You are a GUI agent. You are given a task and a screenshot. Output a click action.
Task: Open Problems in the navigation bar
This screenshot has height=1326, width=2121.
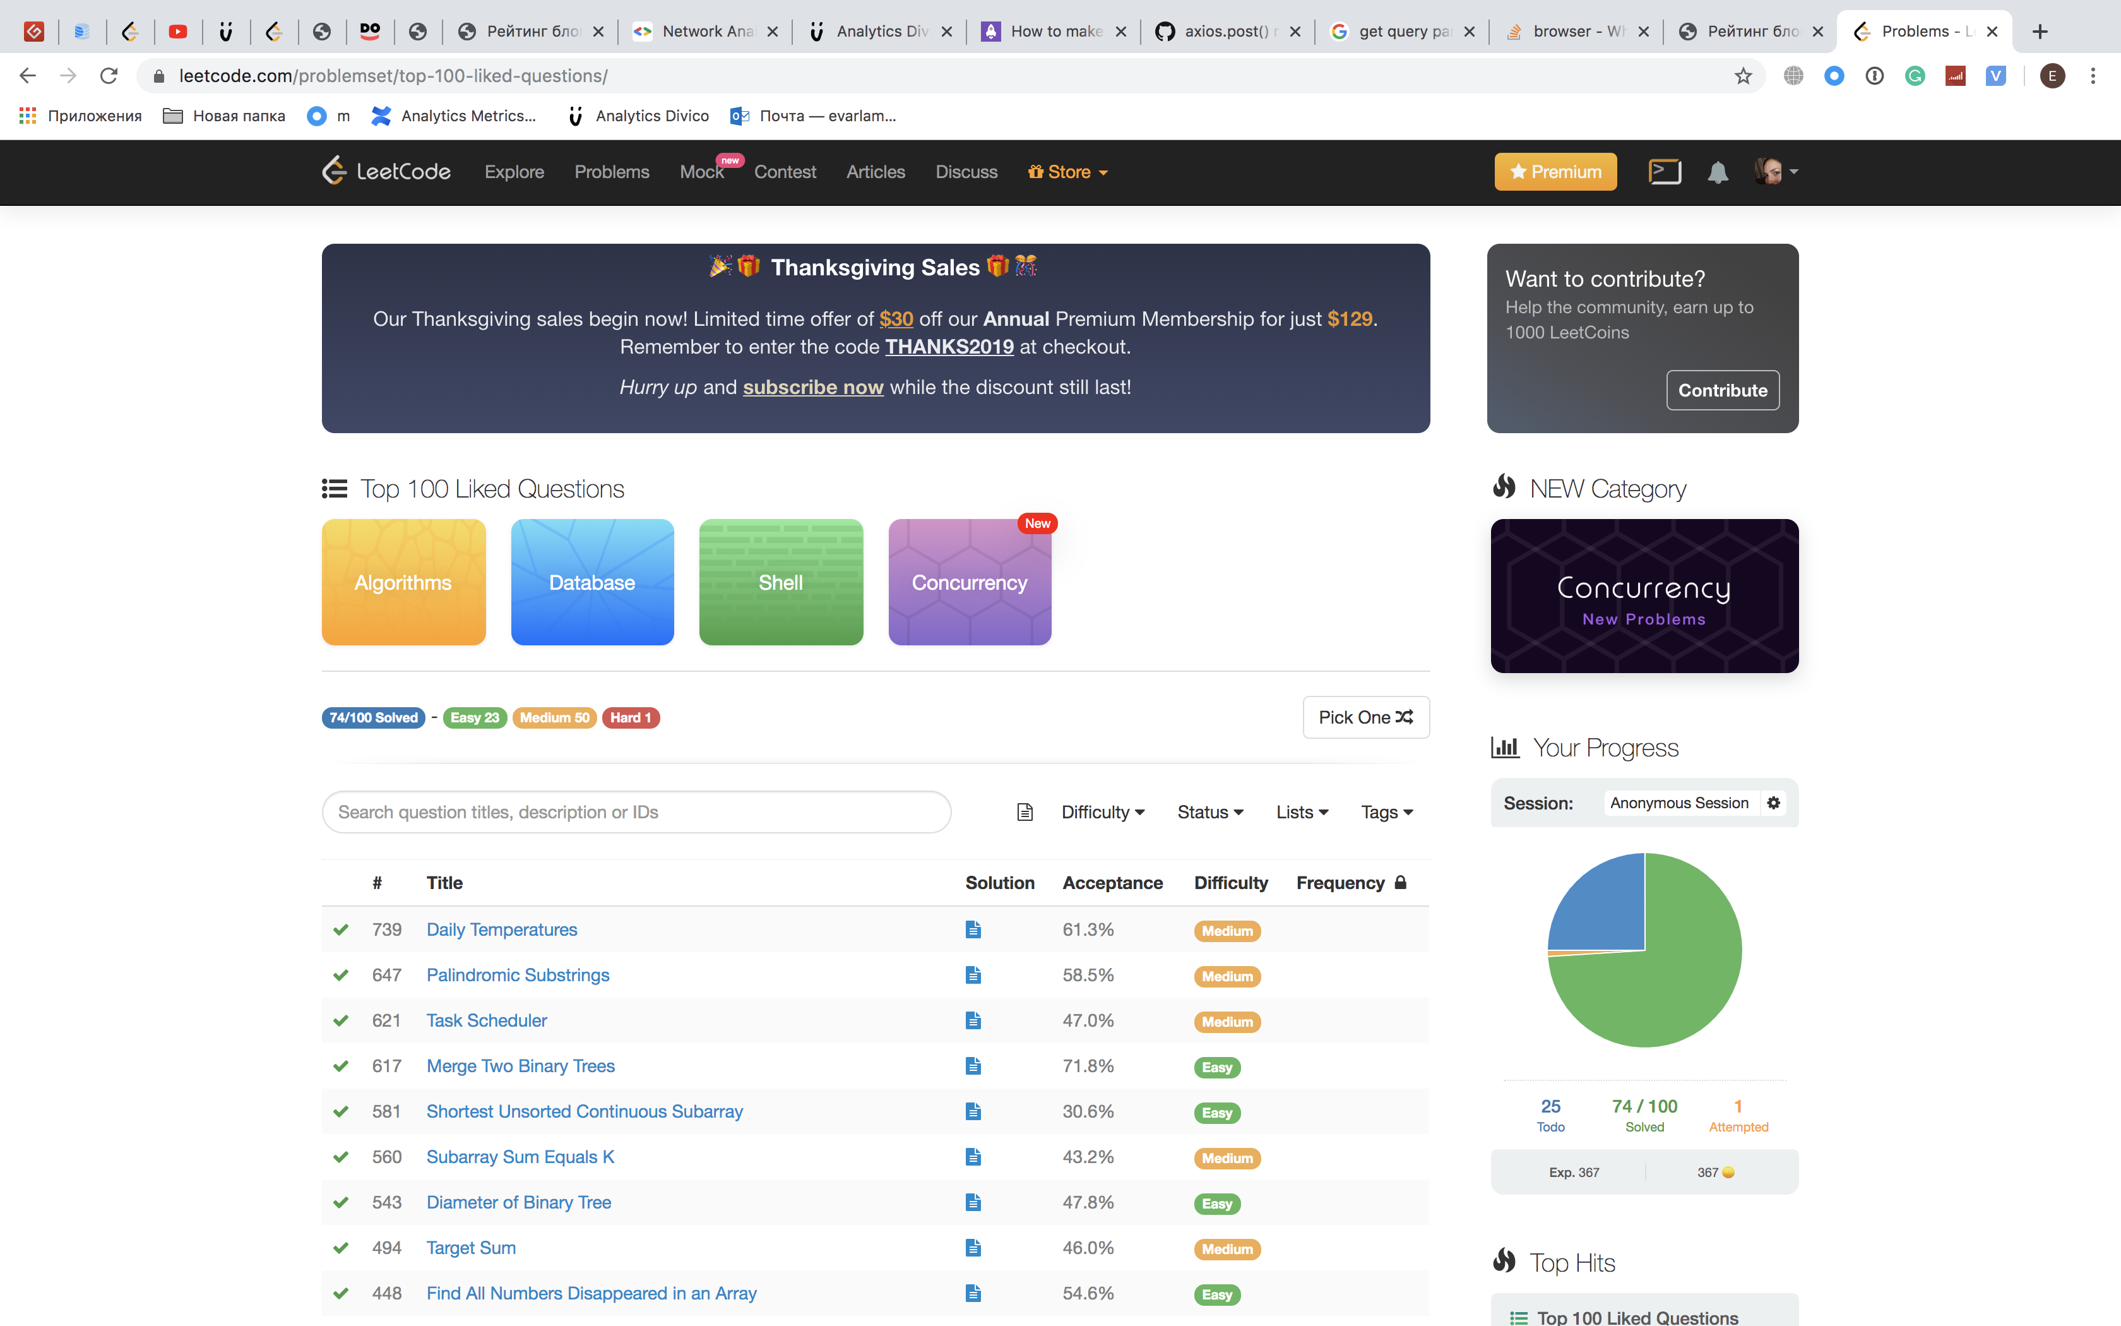point(612,172)
